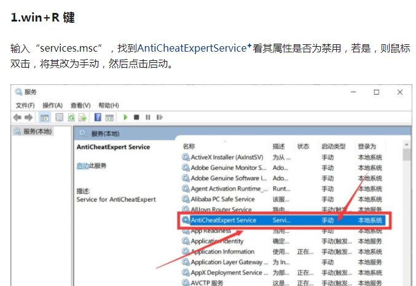416x286 pixels.
Task: Click the Stop Service square icon
Action: click(x=136, y=117)
